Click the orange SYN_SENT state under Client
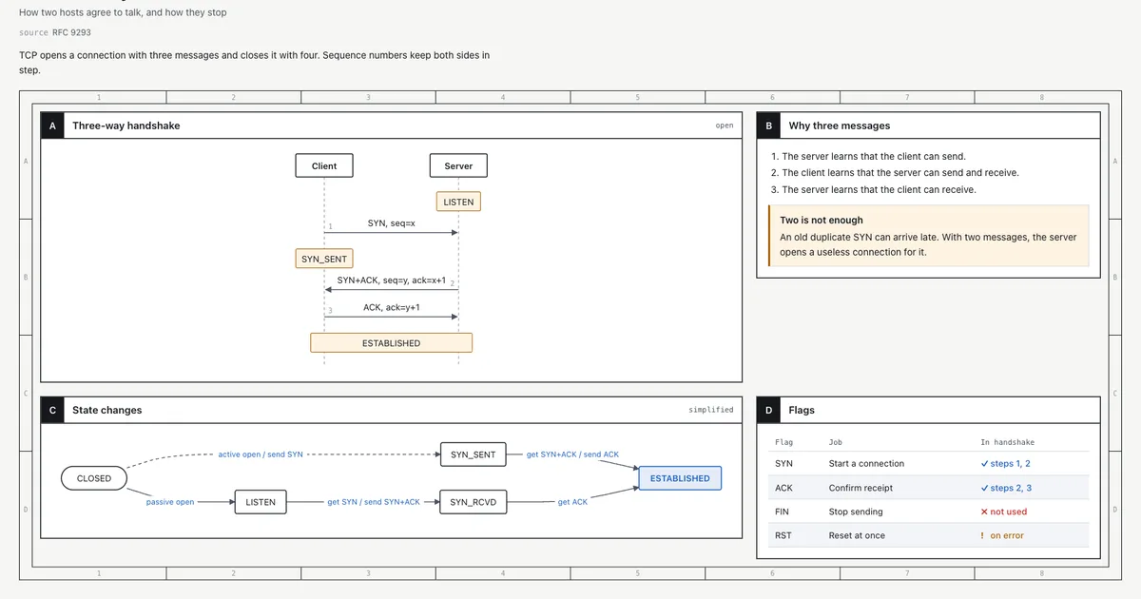The image size is (1141, 599). click(x=324, y=259)
